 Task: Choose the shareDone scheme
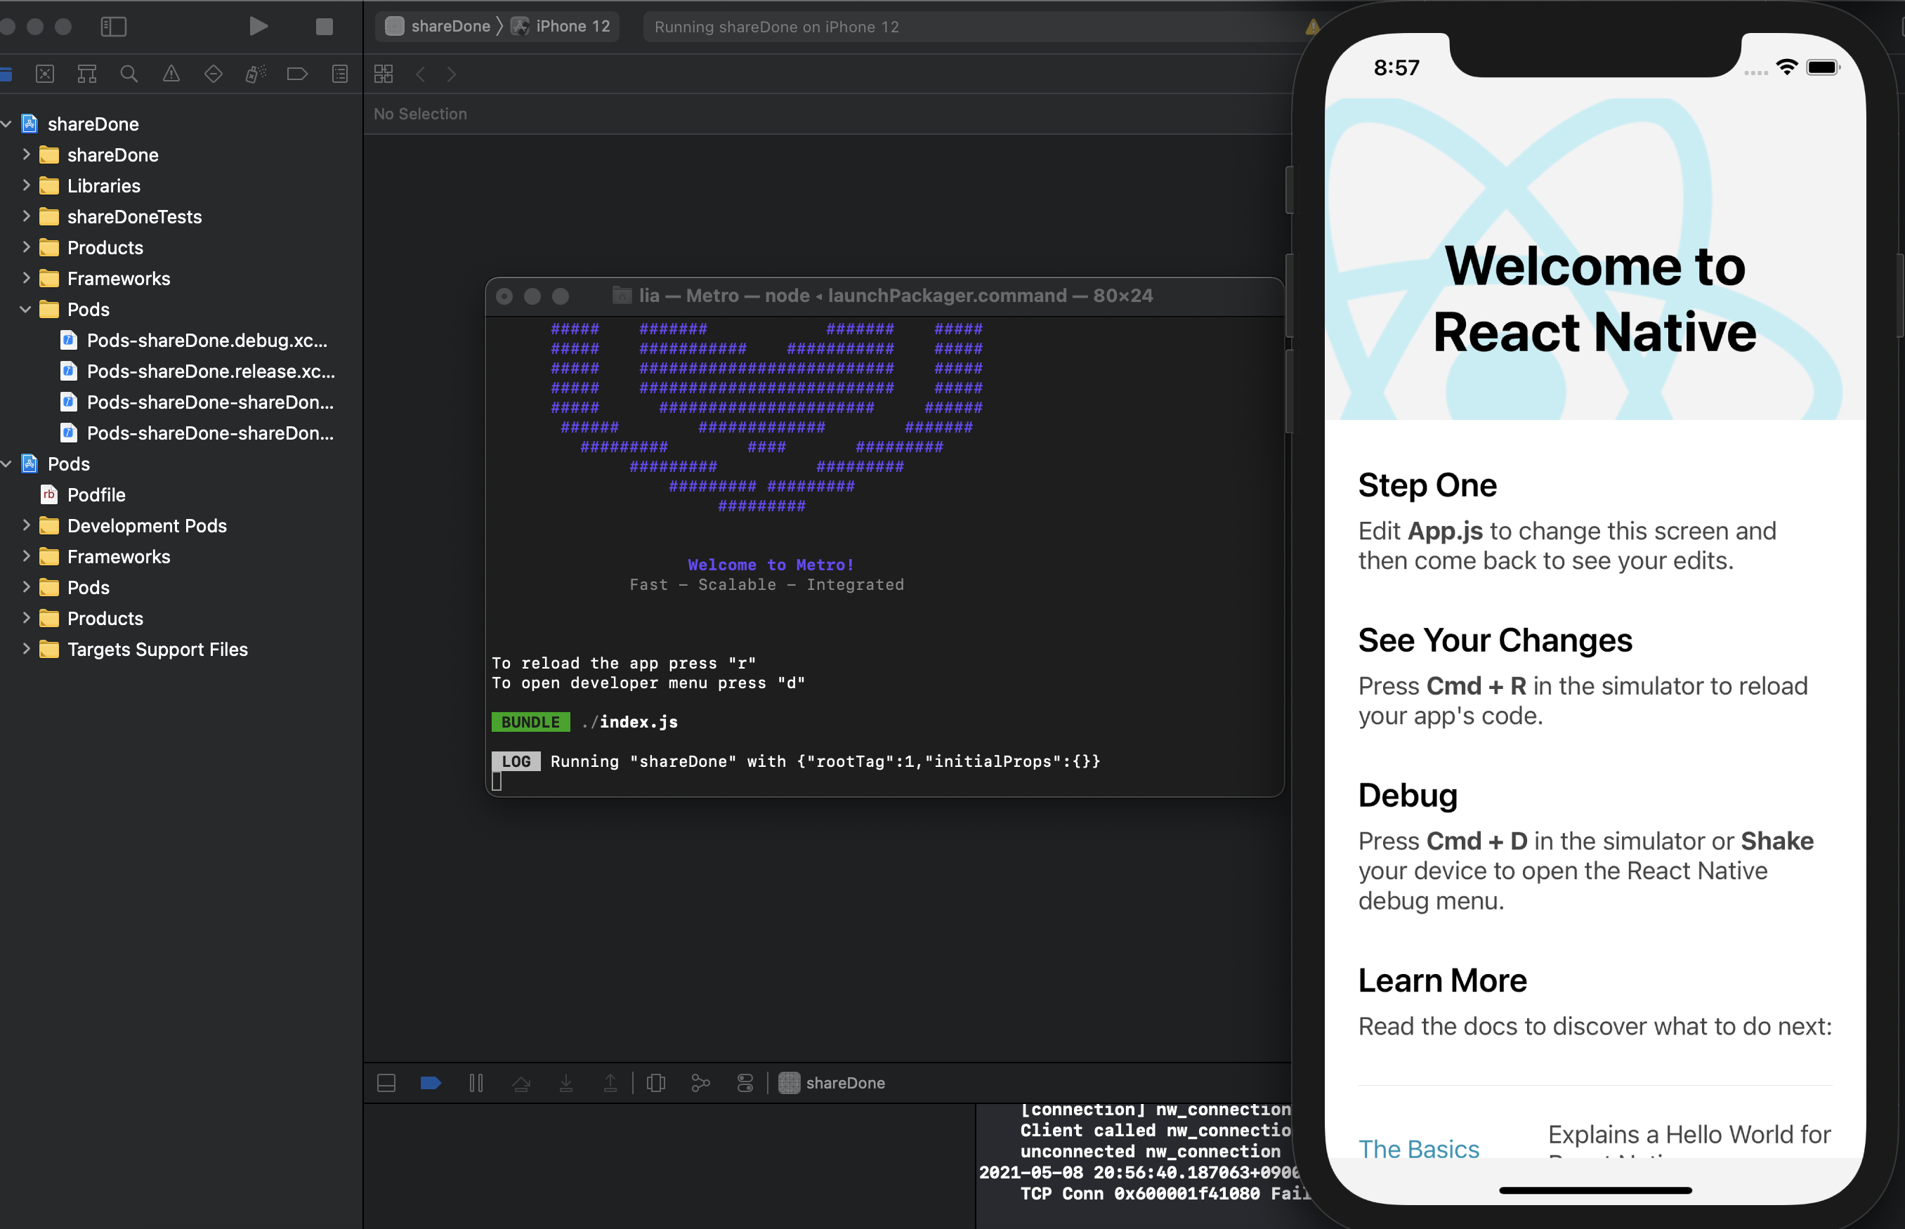coord(438,27)
